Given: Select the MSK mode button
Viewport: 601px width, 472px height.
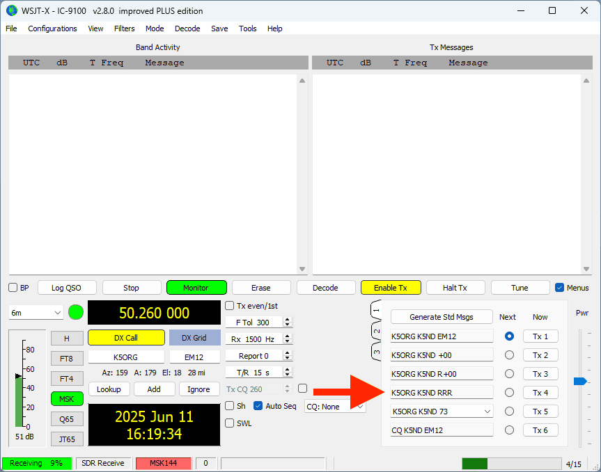Looking at the screenshot, I should pyautogui.click(x=67, y=399).
